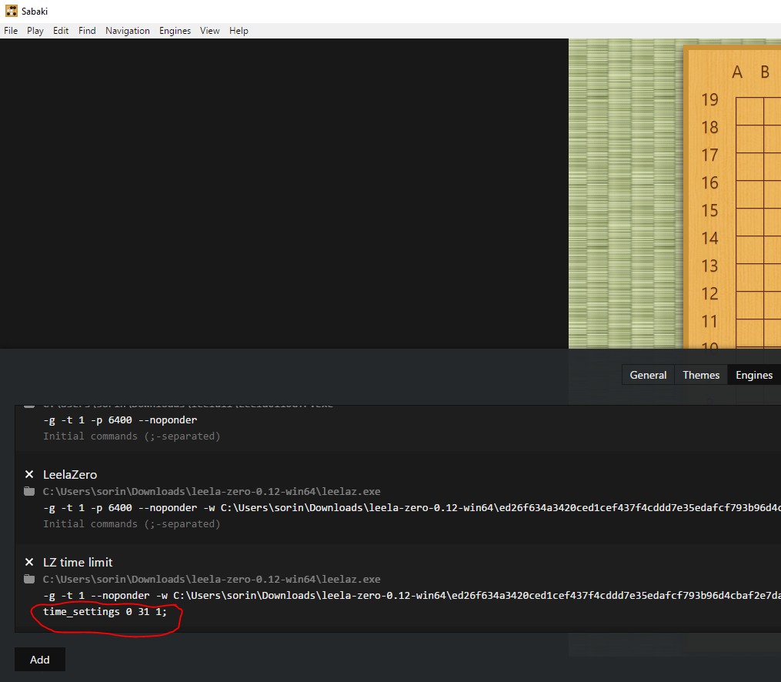Viewport: 781px width, 682px height.
Task: Open the Help menu
Action: (239, 31)
